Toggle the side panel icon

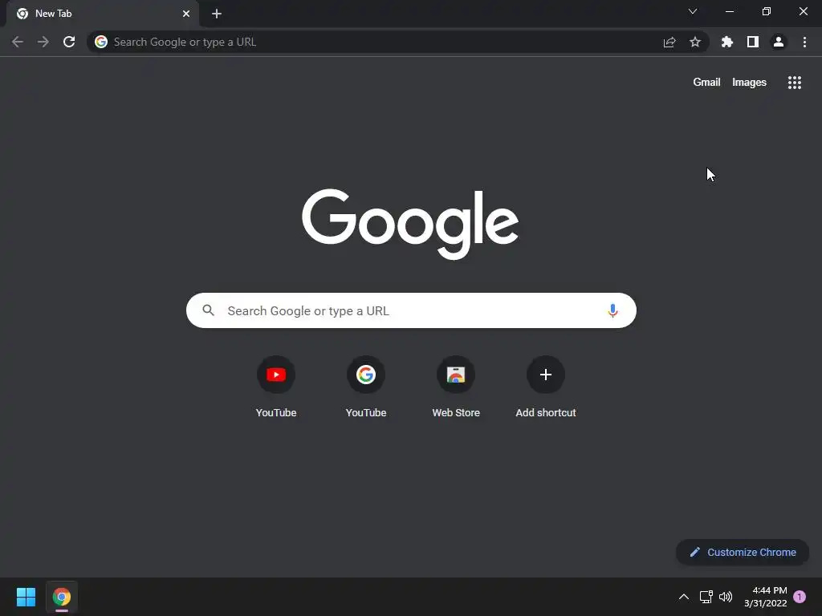pyautogui.click(x=753, y=42)
